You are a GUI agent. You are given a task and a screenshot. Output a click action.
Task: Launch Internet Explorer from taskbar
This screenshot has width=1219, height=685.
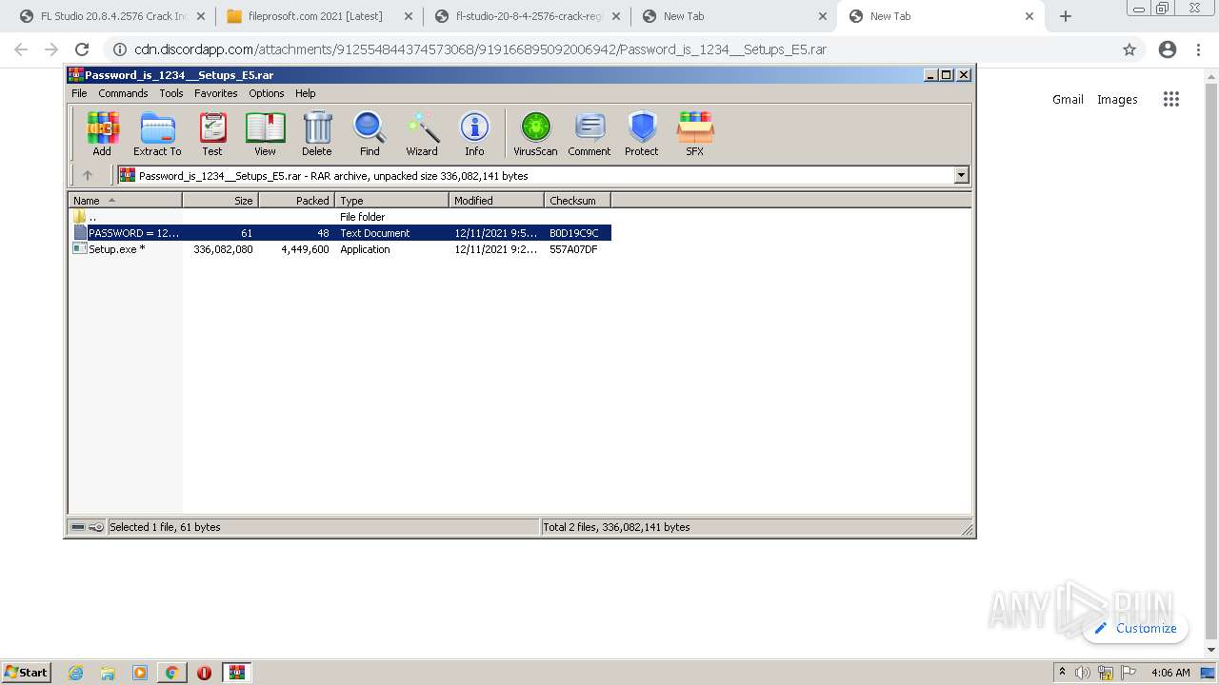pos(75,673)
